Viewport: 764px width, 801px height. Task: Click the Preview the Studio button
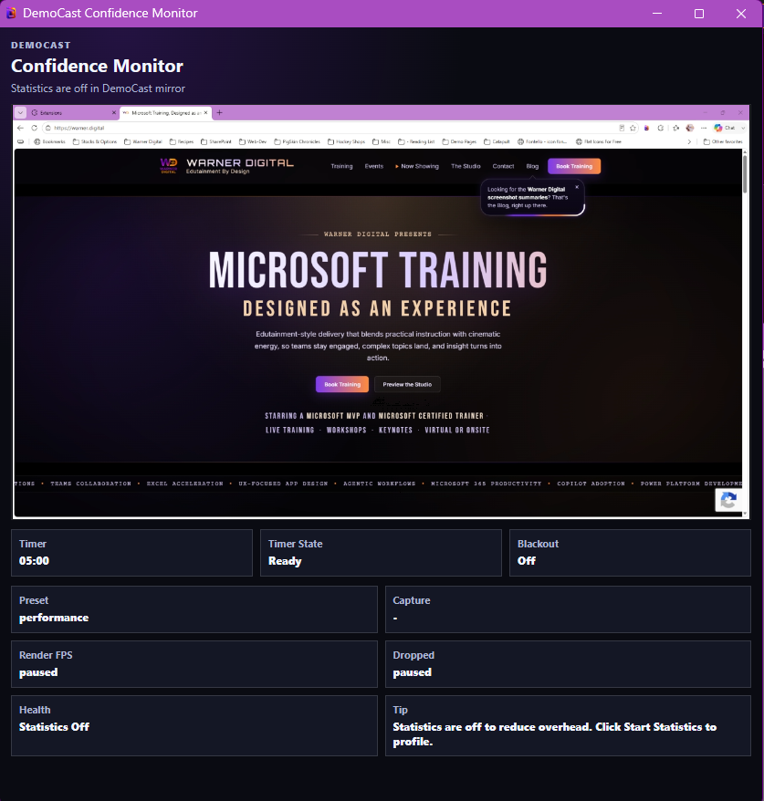(407, 384)
